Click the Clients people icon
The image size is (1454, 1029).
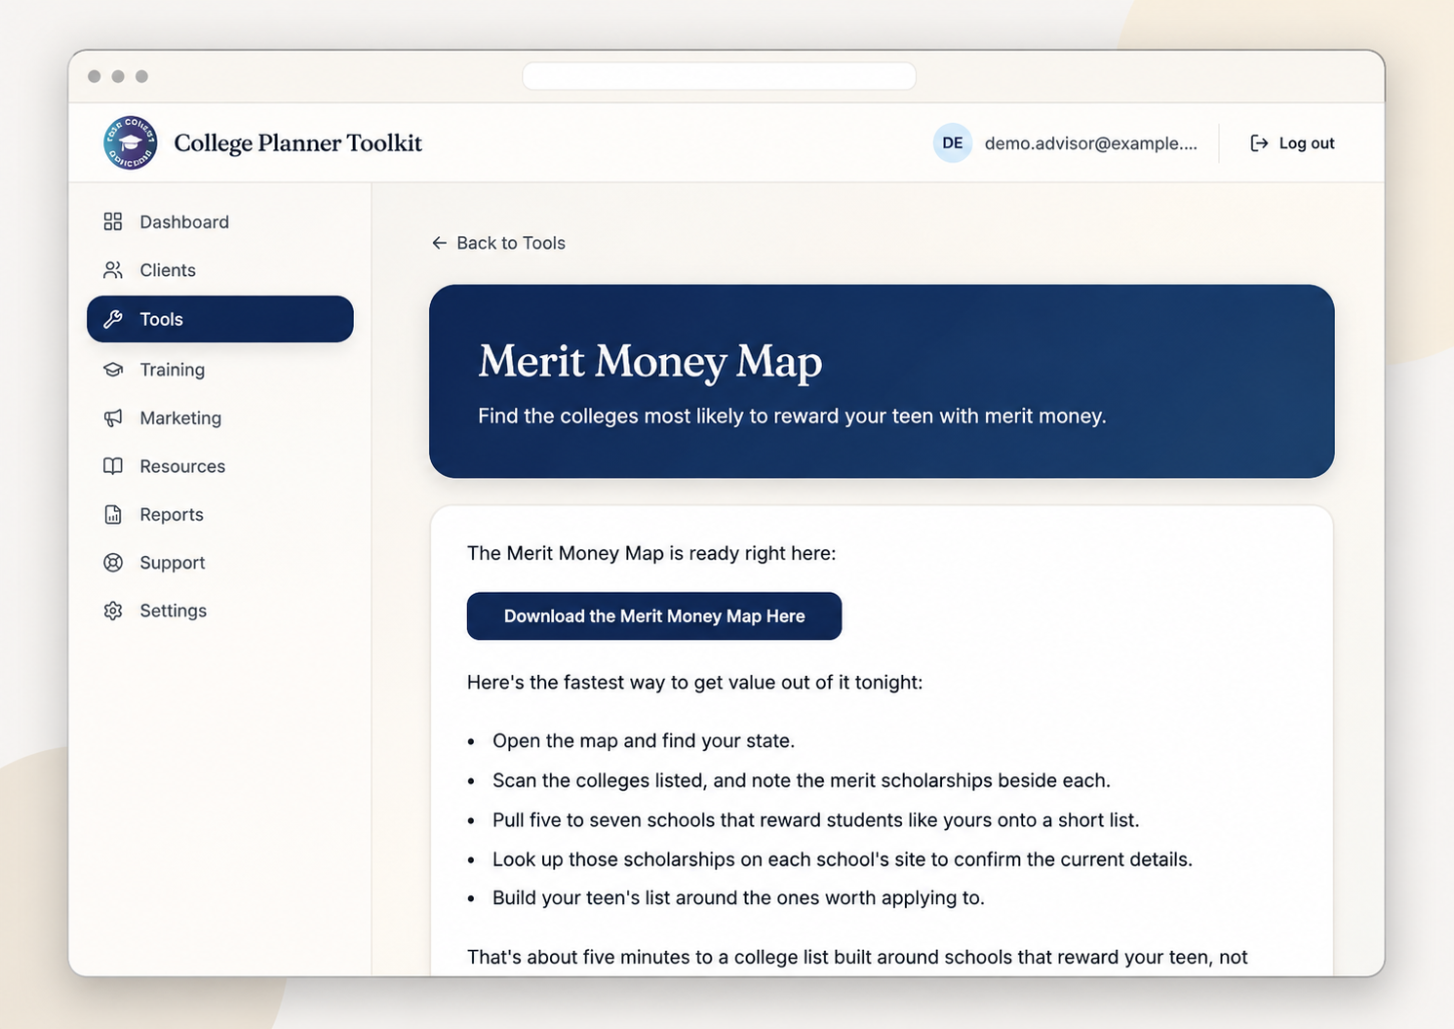click(113, 270)
